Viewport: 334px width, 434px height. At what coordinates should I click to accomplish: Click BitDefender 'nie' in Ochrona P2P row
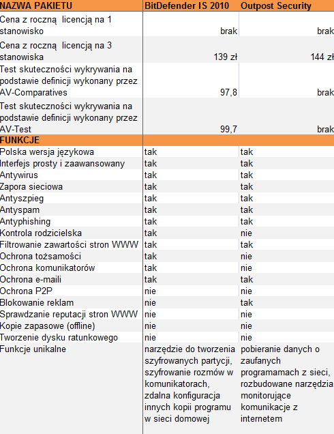pyautogui.click(x=150, y=291)
